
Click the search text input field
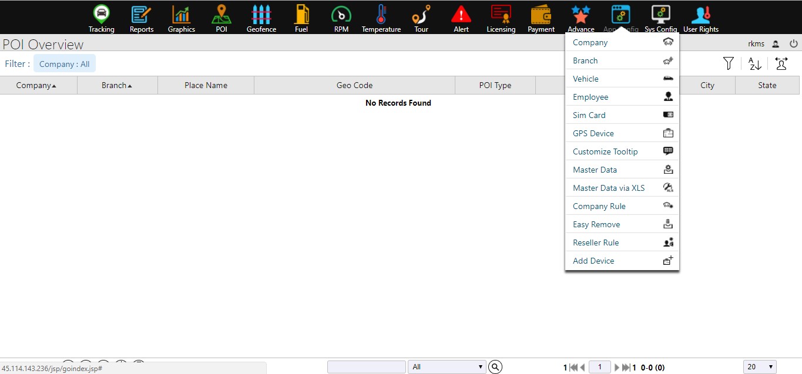[366, 367]
